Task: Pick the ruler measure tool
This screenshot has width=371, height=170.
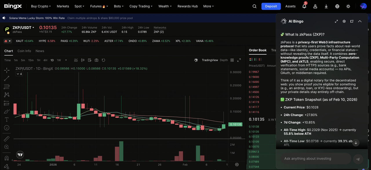Action: [x=6, y=139]
